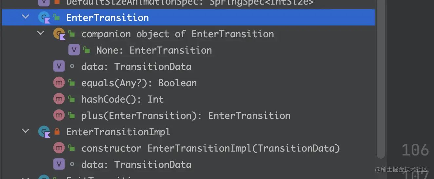
Task: Click the constructor method icon
Action: tap(59, 148)
